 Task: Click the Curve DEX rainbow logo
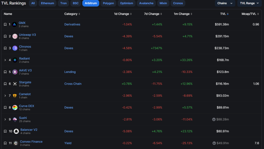15,108
